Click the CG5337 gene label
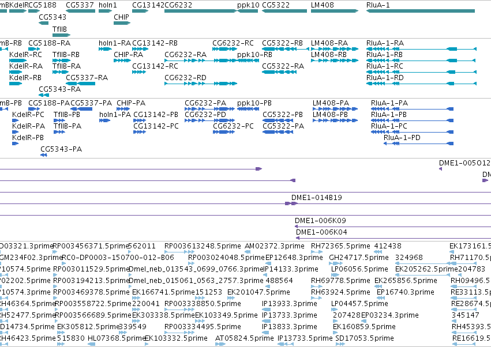491x347 pixels. pyautogui.click(x=80, y=5)
